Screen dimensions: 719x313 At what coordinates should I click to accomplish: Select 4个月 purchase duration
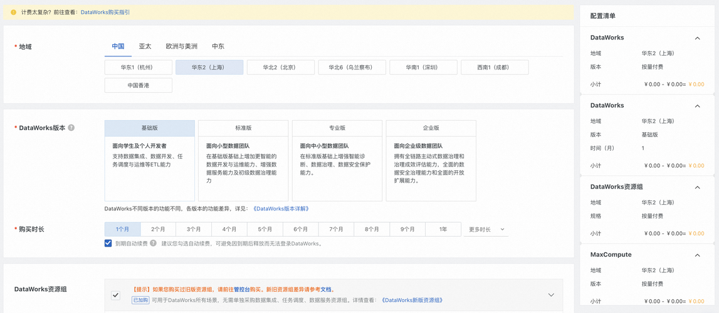(x=229, y=229)
